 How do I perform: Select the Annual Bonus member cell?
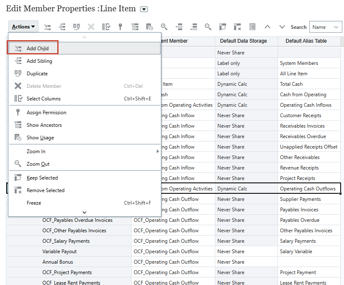[x=69, y=262]
